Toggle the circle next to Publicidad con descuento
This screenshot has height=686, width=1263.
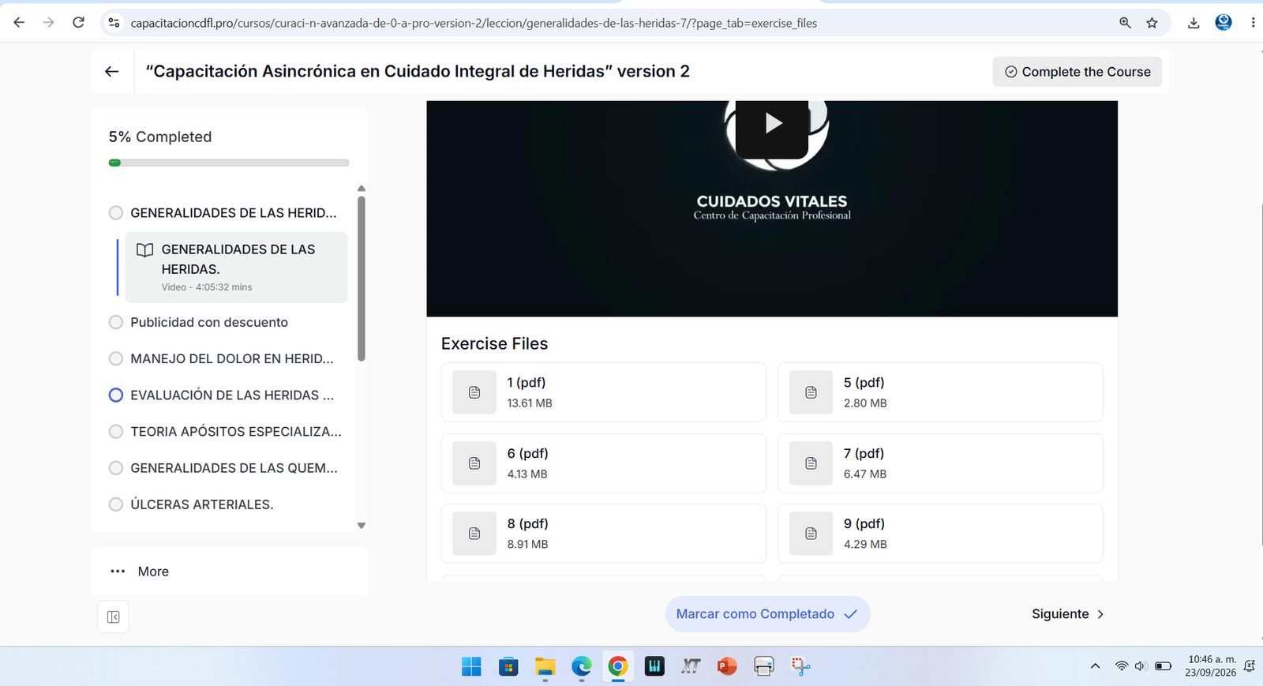tap(116, 322)
